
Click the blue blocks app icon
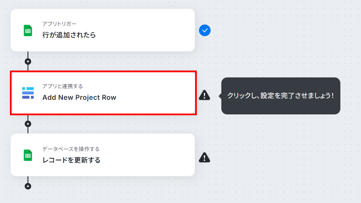click(x=28, y=93)
